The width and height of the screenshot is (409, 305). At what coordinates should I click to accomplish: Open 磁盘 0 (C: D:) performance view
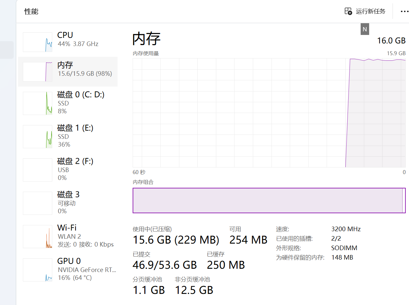tap(81, 95)
